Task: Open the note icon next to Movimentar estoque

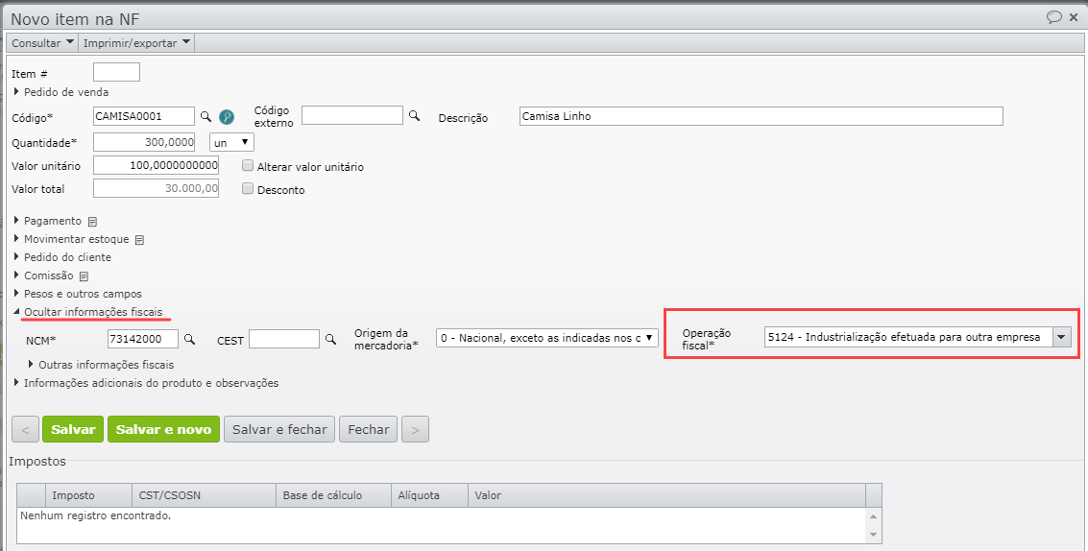Action: (x=139, y=240)
